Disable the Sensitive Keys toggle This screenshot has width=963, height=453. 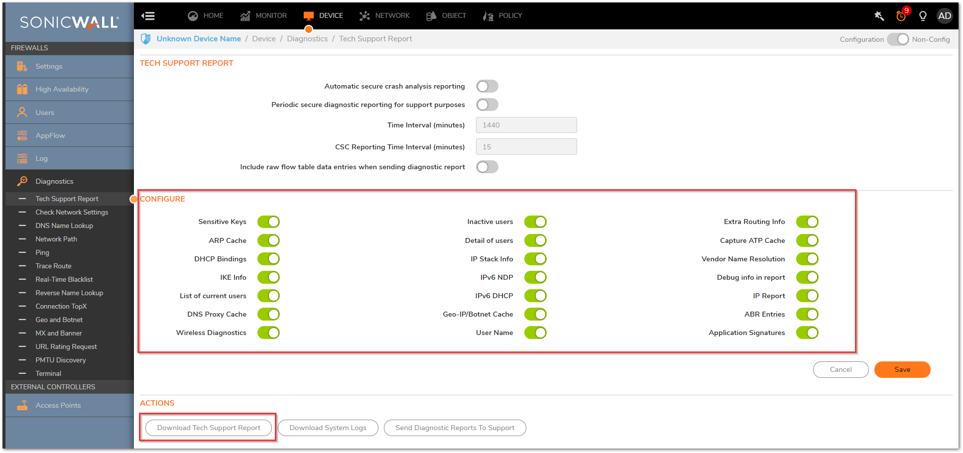pyautogui.click(x=268, y=222)
